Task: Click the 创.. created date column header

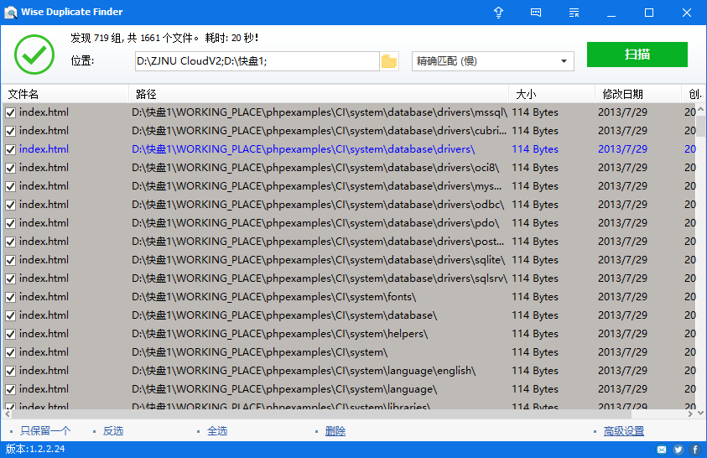Action: pos(694,94)
